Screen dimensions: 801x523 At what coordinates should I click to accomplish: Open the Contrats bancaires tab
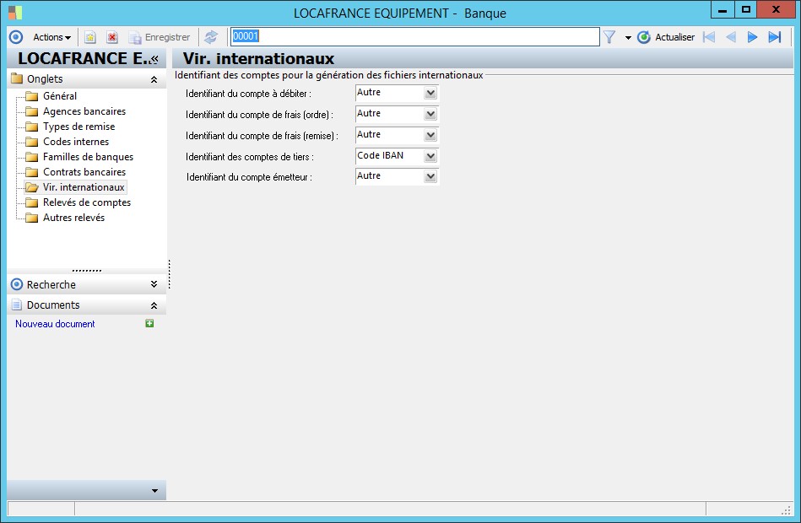pyautogui.click(x=84, y=172)
